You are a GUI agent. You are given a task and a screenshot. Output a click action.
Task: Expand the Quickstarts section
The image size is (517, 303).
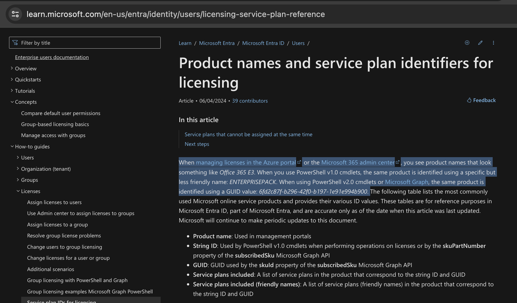coord(12,79)
